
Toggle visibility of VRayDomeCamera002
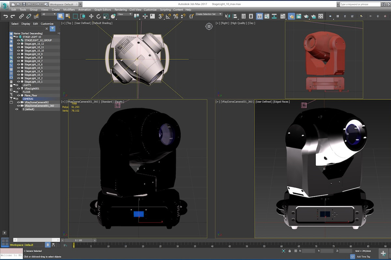[x=19, y=102]
